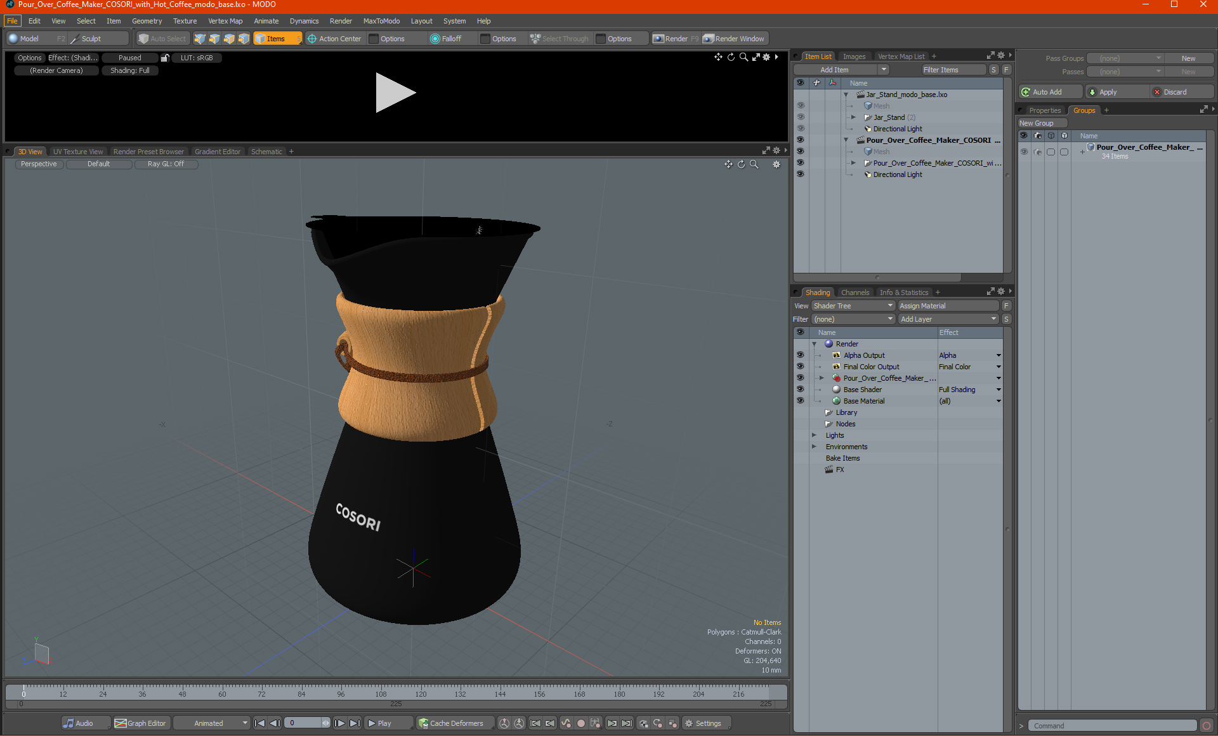The height and width of the screenshot is (736, 1218).
Task: Select Vertices selection mode icon
Action: [200, 39]
